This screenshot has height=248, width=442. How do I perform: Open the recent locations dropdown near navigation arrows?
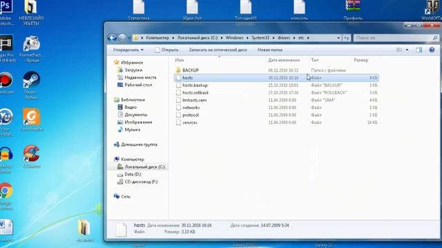tap(129, 38)
